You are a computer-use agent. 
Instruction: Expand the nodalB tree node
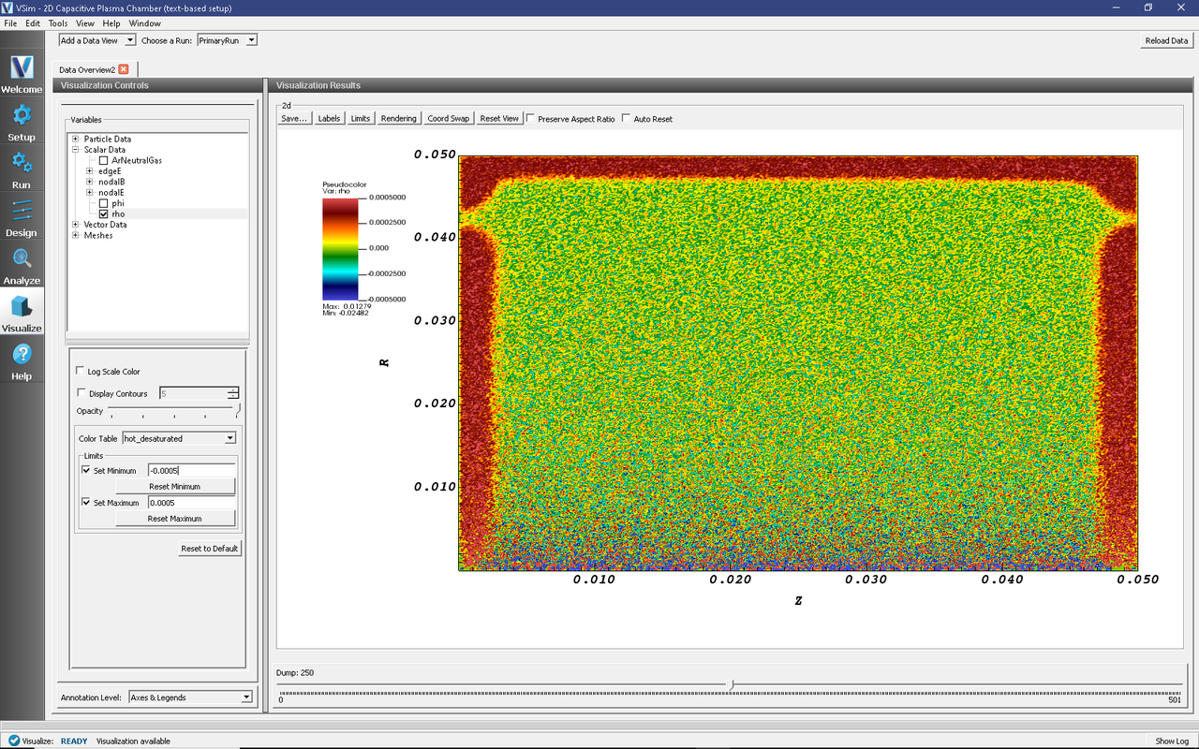click(89, 182)
